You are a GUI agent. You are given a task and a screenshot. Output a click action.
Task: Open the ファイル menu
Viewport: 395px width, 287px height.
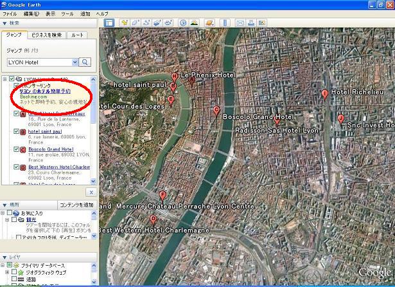click(10, 14)
